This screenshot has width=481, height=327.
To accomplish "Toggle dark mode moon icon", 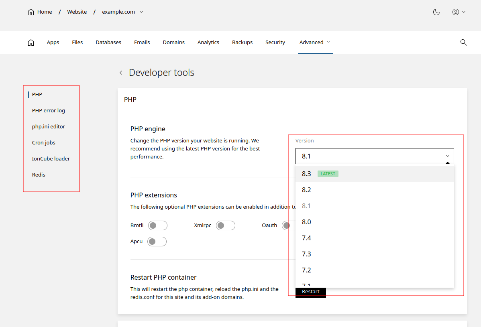I will (436, 12).
